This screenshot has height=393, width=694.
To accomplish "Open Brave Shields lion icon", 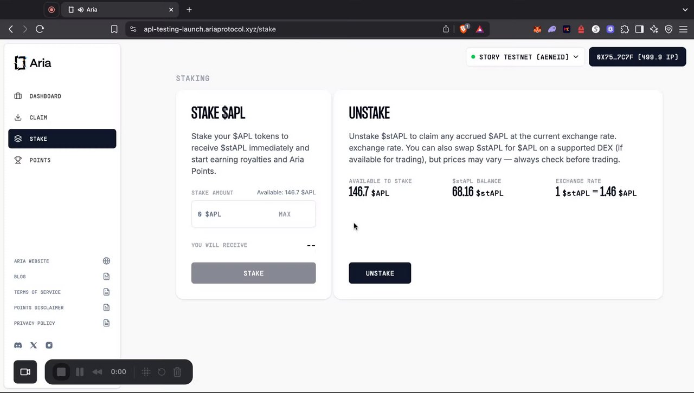I will coord(464,29).
